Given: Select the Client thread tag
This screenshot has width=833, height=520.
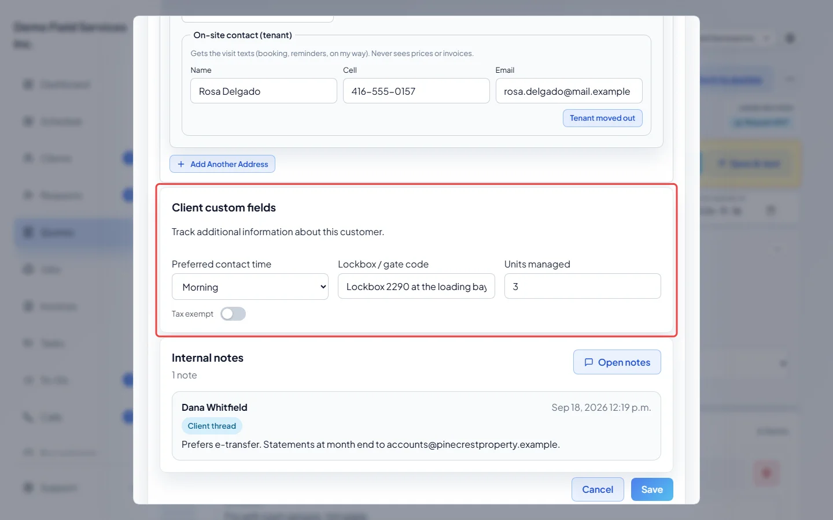Looking at the screenshot, I should pyautogui.click(x=212, y=426).
